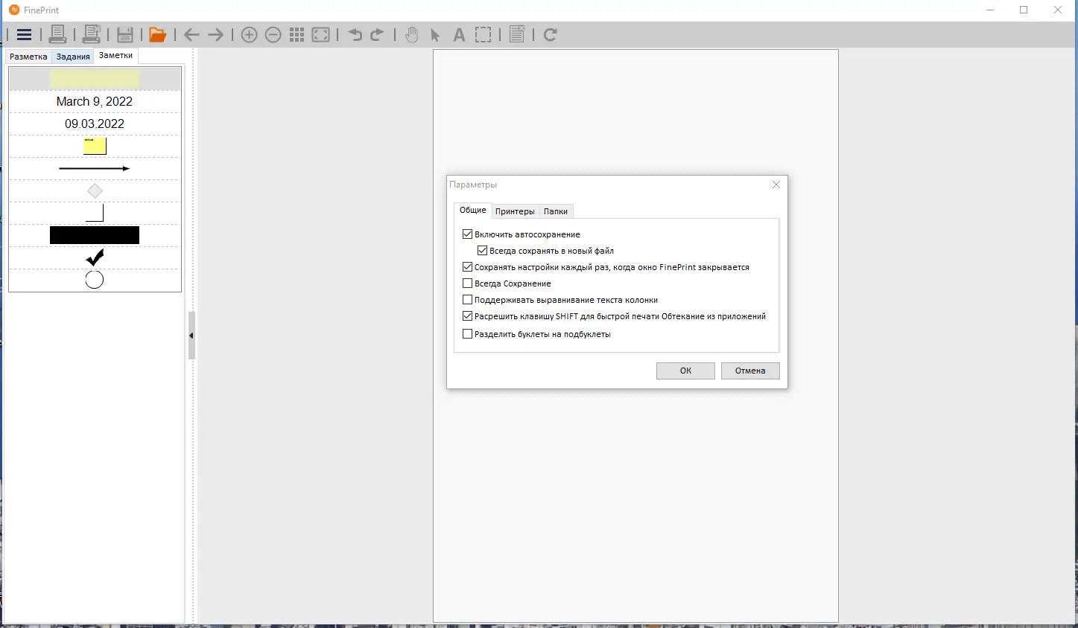The image size is (1078, 628).
Task: Toggle Включить автосохранение checkbox
Action: [467, 234]
